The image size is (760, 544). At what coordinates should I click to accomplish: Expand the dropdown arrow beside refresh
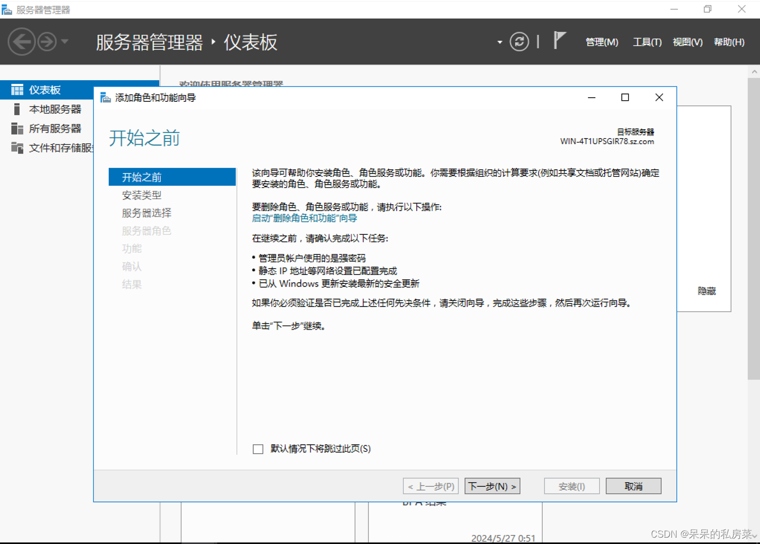point(499,42)
